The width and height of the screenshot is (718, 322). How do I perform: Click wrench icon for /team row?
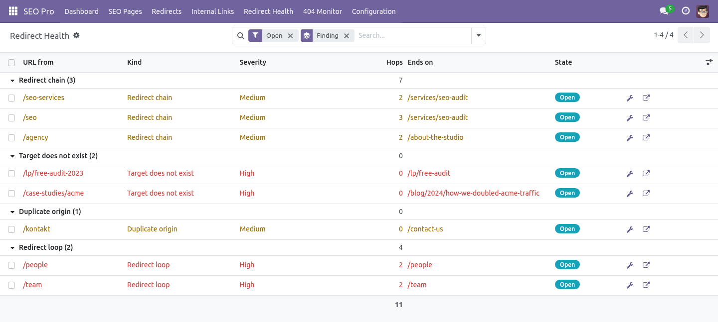pyautogui.click(x=630, y=285)
